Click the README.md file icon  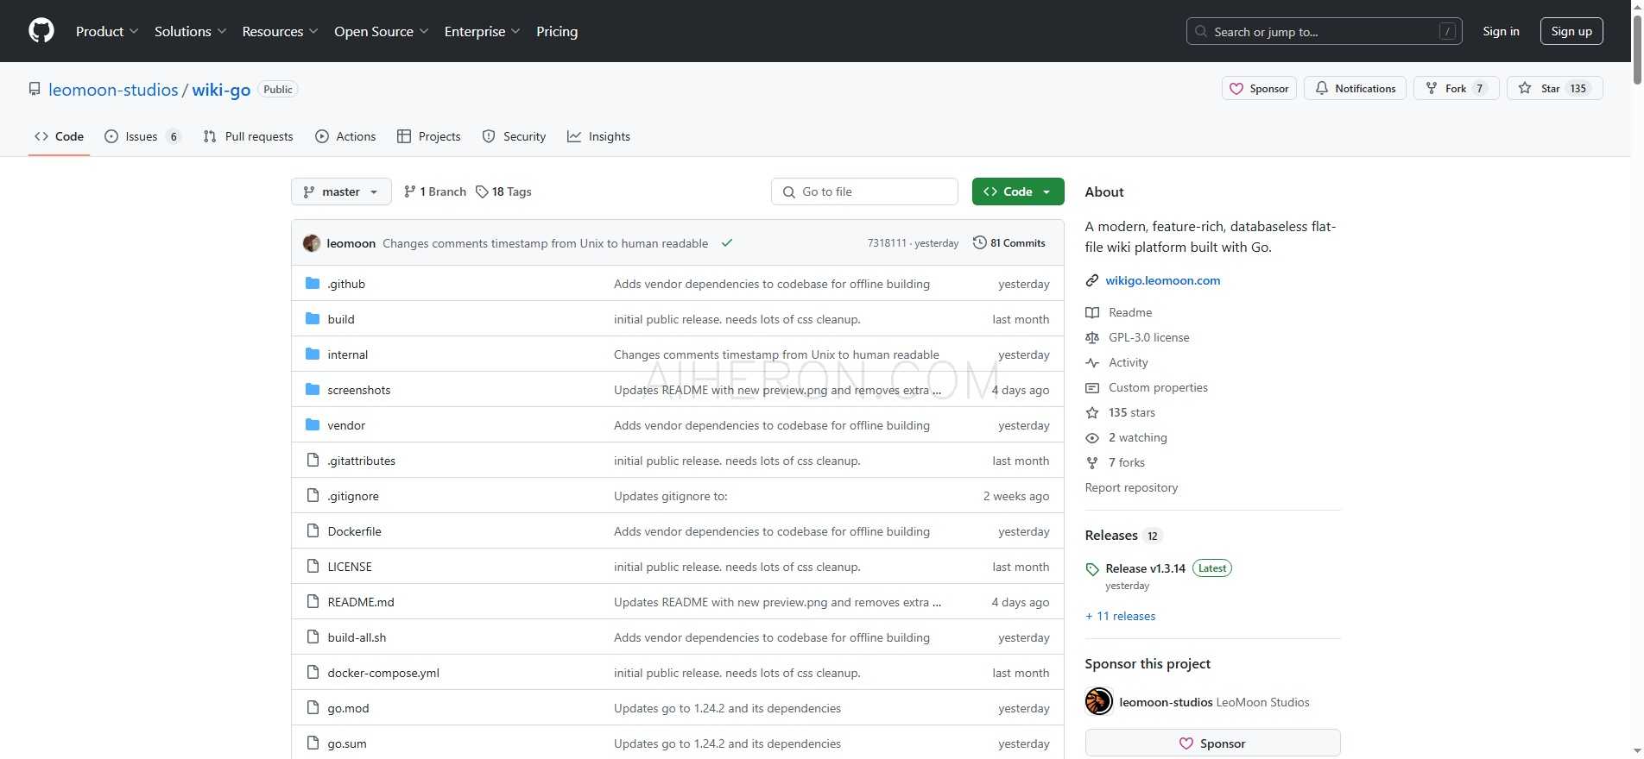pos(313,602)
